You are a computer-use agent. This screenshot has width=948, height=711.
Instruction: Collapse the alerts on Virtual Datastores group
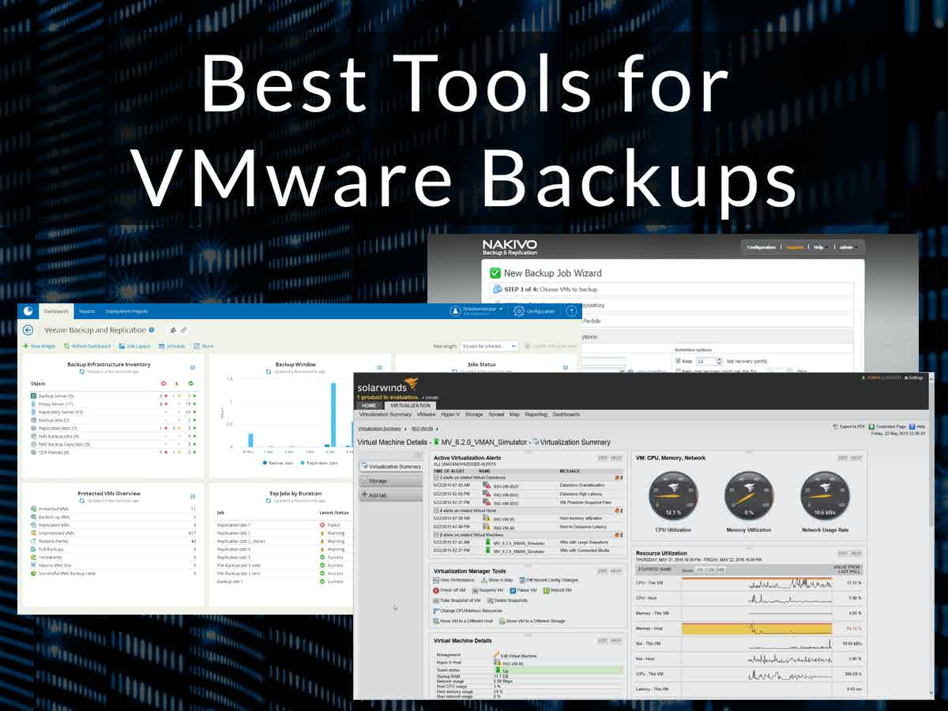pyautogui.click(x=437, y=478)
